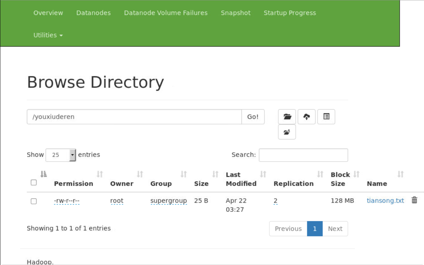Viewport: 424px width, 265px height.
Task: Sort by the Owner column arrows
Action: [140, 174]
